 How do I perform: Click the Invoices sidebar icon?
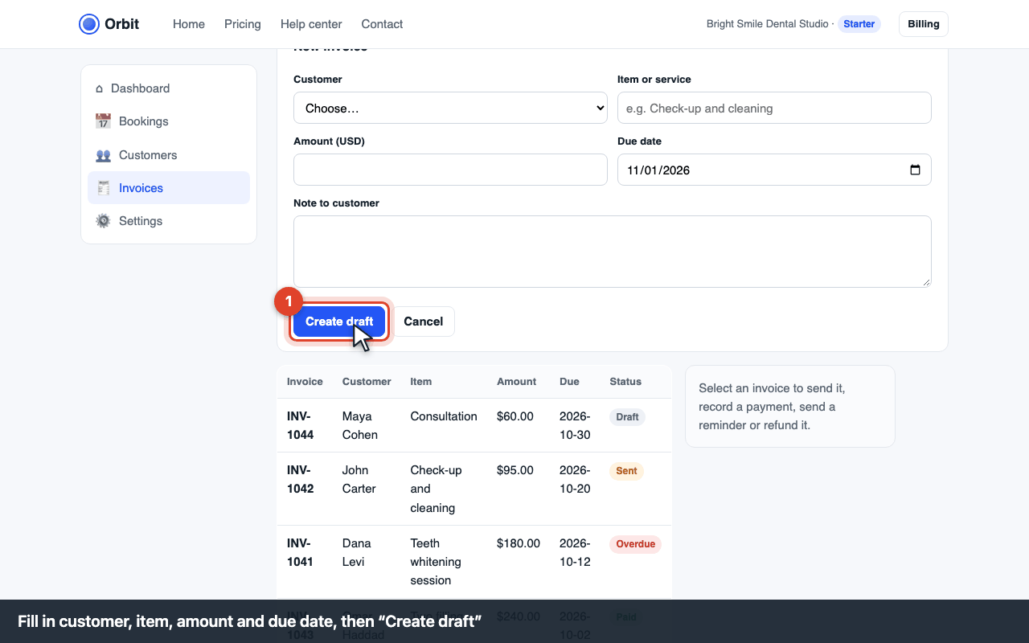[103, 188]
